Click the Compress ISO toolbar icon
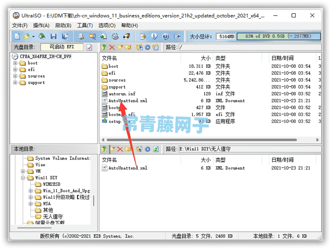This screenshot has height=249, width=331. tap(92, 36)
